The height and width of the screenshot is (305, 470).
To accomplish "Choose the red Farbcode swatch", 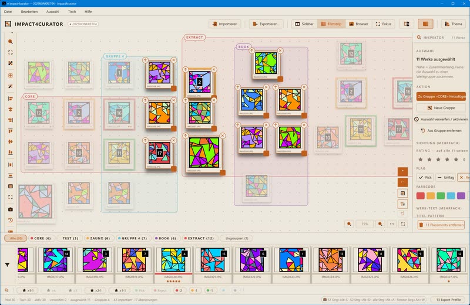I will tap(420, 196).
